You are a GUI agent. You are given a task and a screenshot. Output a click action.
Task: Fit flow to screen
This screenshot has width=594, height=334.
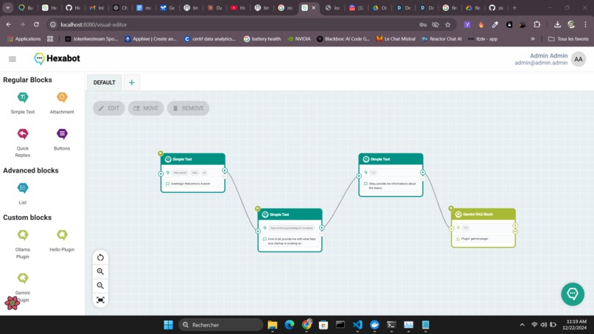(x=100, y=300)
